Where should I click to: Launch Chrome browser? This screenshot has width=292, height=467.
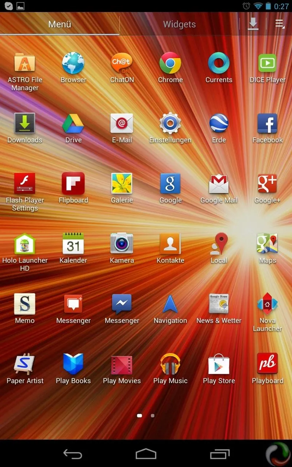coord(170,67)
